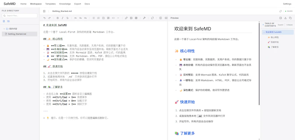Click the 欢迎来到 SafeMD preview title
This screenshot has width=295, height=140.
[192, 29]
